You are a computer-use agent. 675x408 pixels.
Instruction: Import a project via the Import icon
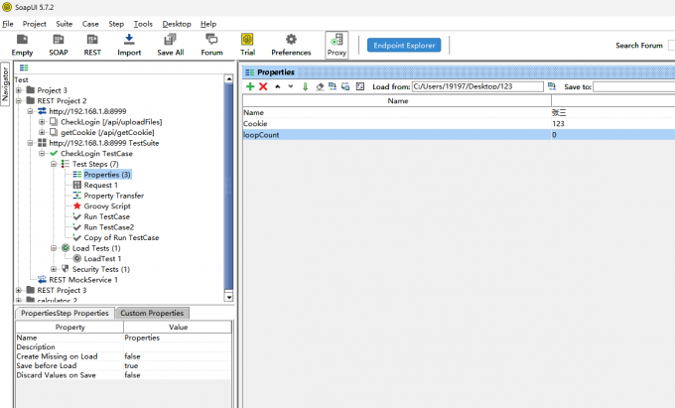(129, 45)
